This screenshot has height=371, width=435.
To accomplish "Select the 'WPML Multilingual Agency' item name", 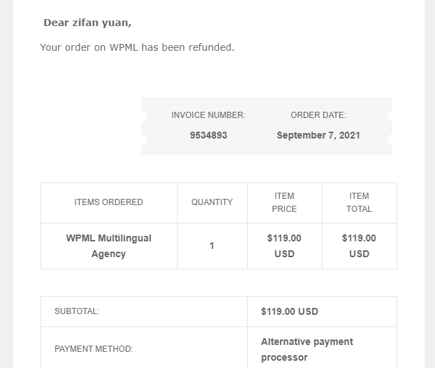I will (x=108, y=246).
